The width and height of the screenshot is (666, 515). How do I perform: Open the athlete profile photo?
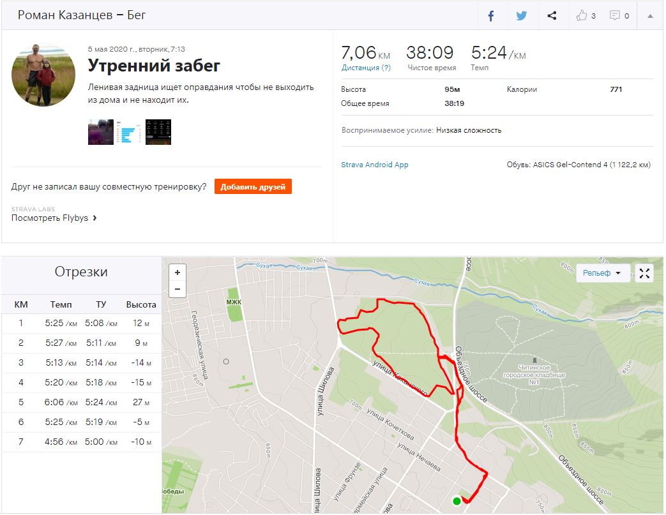pyautogui.click(x=43, y=75)
